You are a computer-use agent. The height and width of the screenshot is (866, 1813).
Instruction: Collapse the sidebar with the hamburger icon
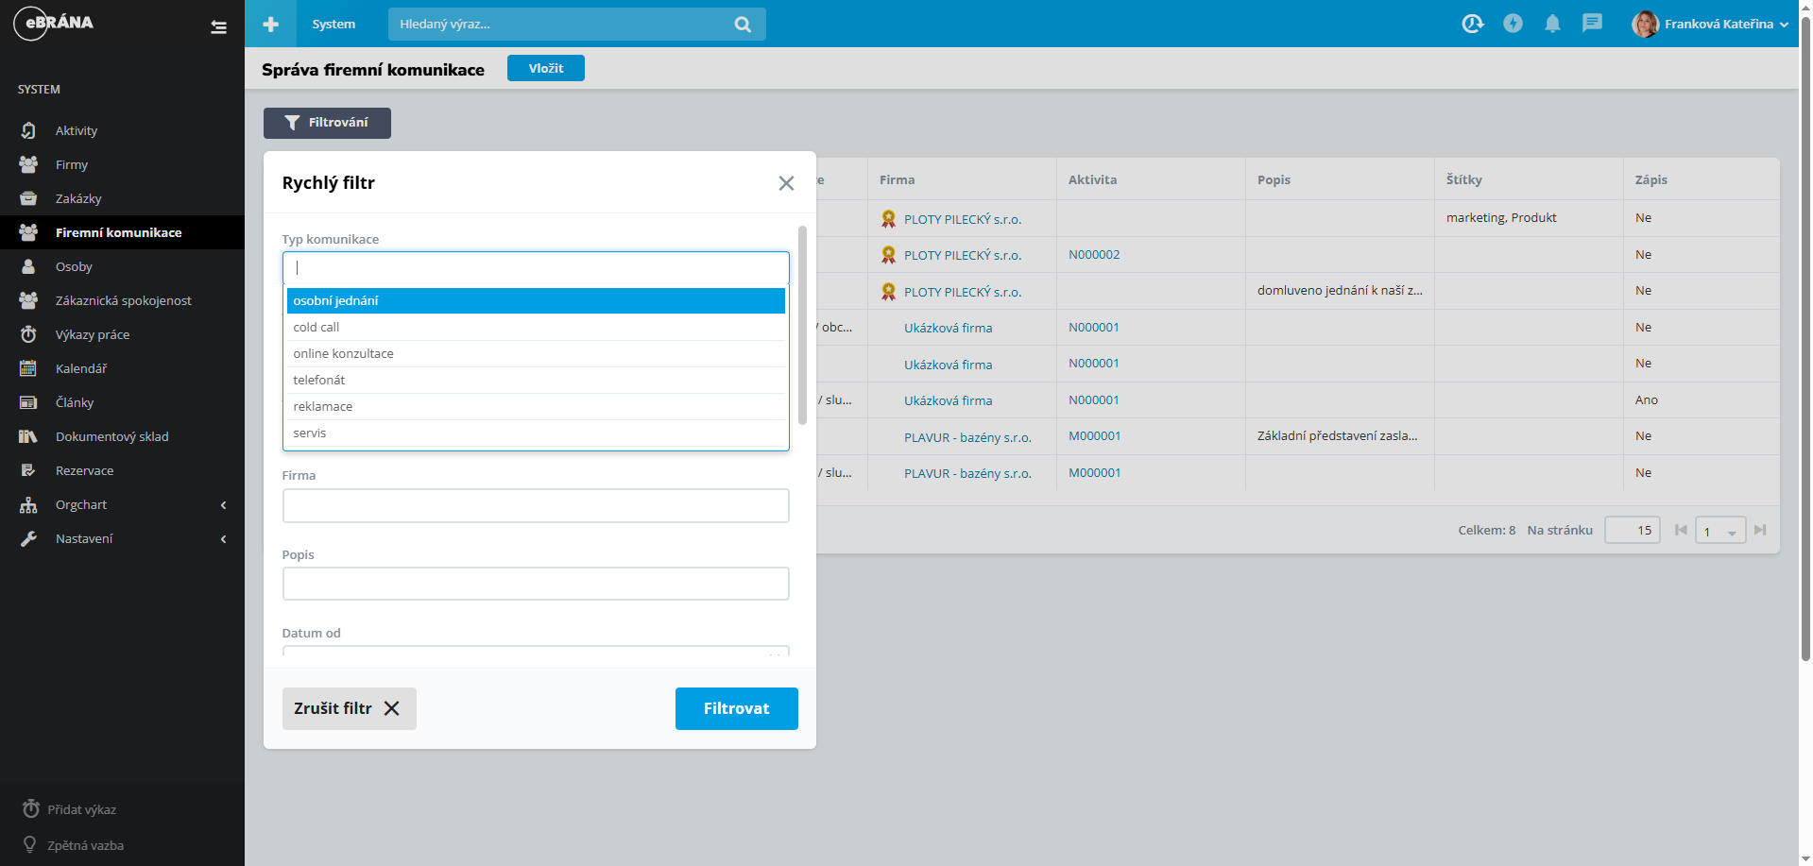click(218, 27)
